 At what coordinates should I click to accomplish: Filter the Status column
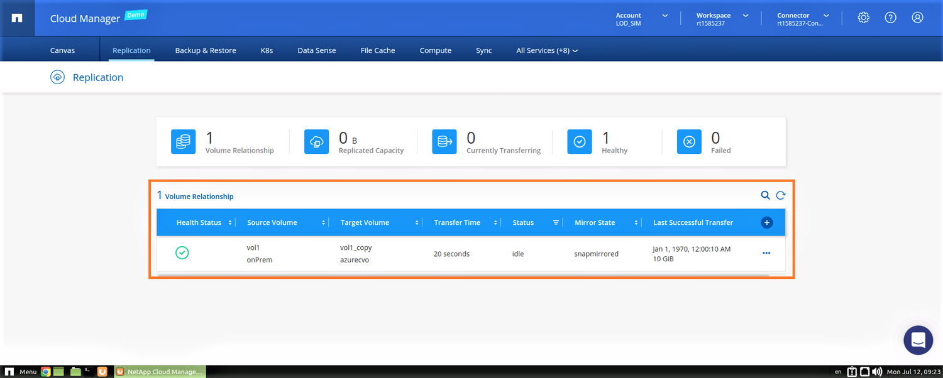coord(556,222)
